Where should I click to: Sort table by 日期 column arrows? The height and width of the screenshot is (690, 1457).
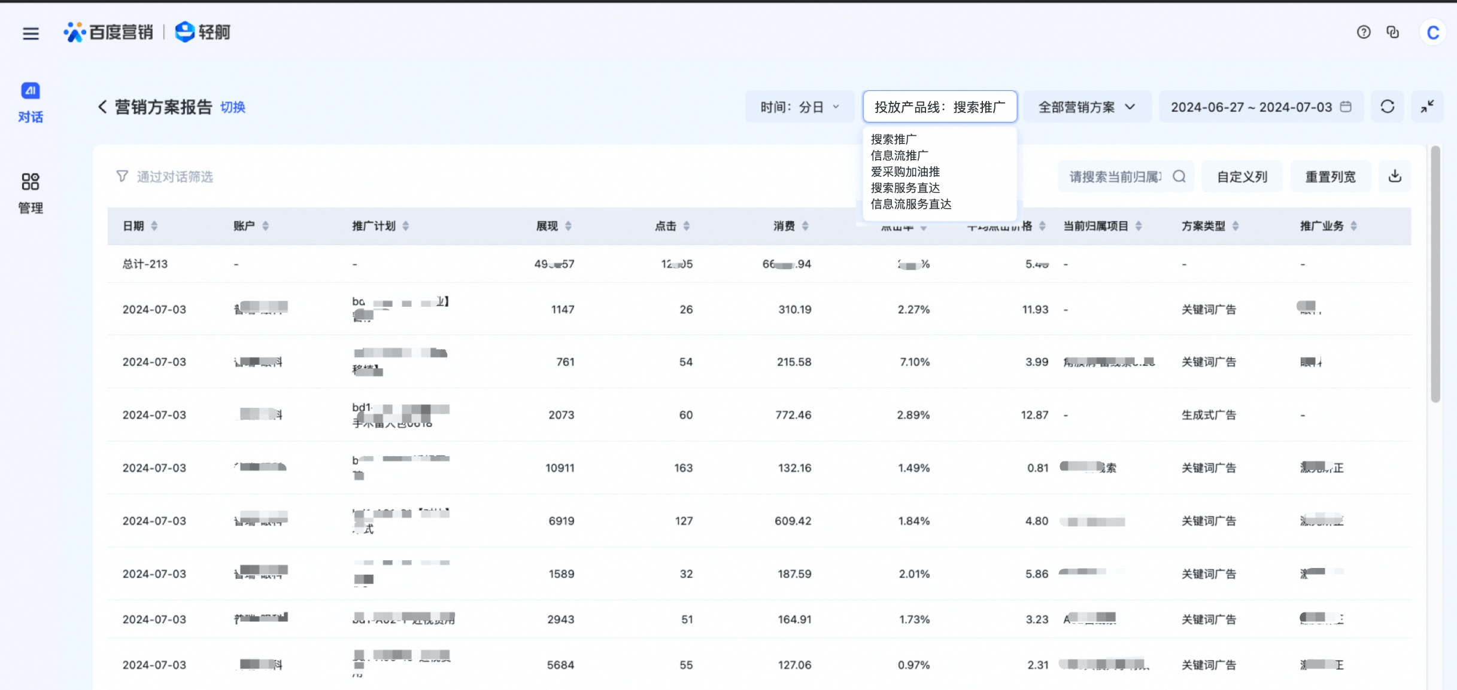(154, 226)
